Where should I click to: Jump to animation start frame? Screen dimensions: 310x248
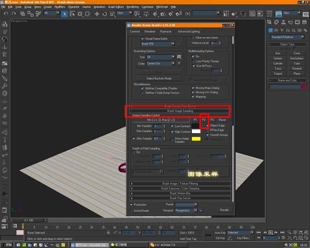click(258, 232)
